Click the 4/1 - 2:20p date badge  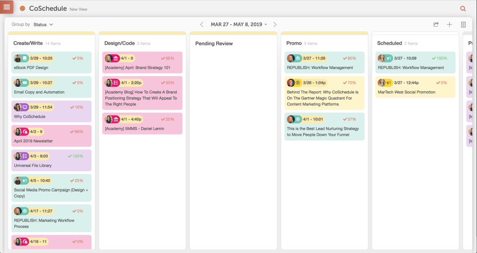[131, 83]
